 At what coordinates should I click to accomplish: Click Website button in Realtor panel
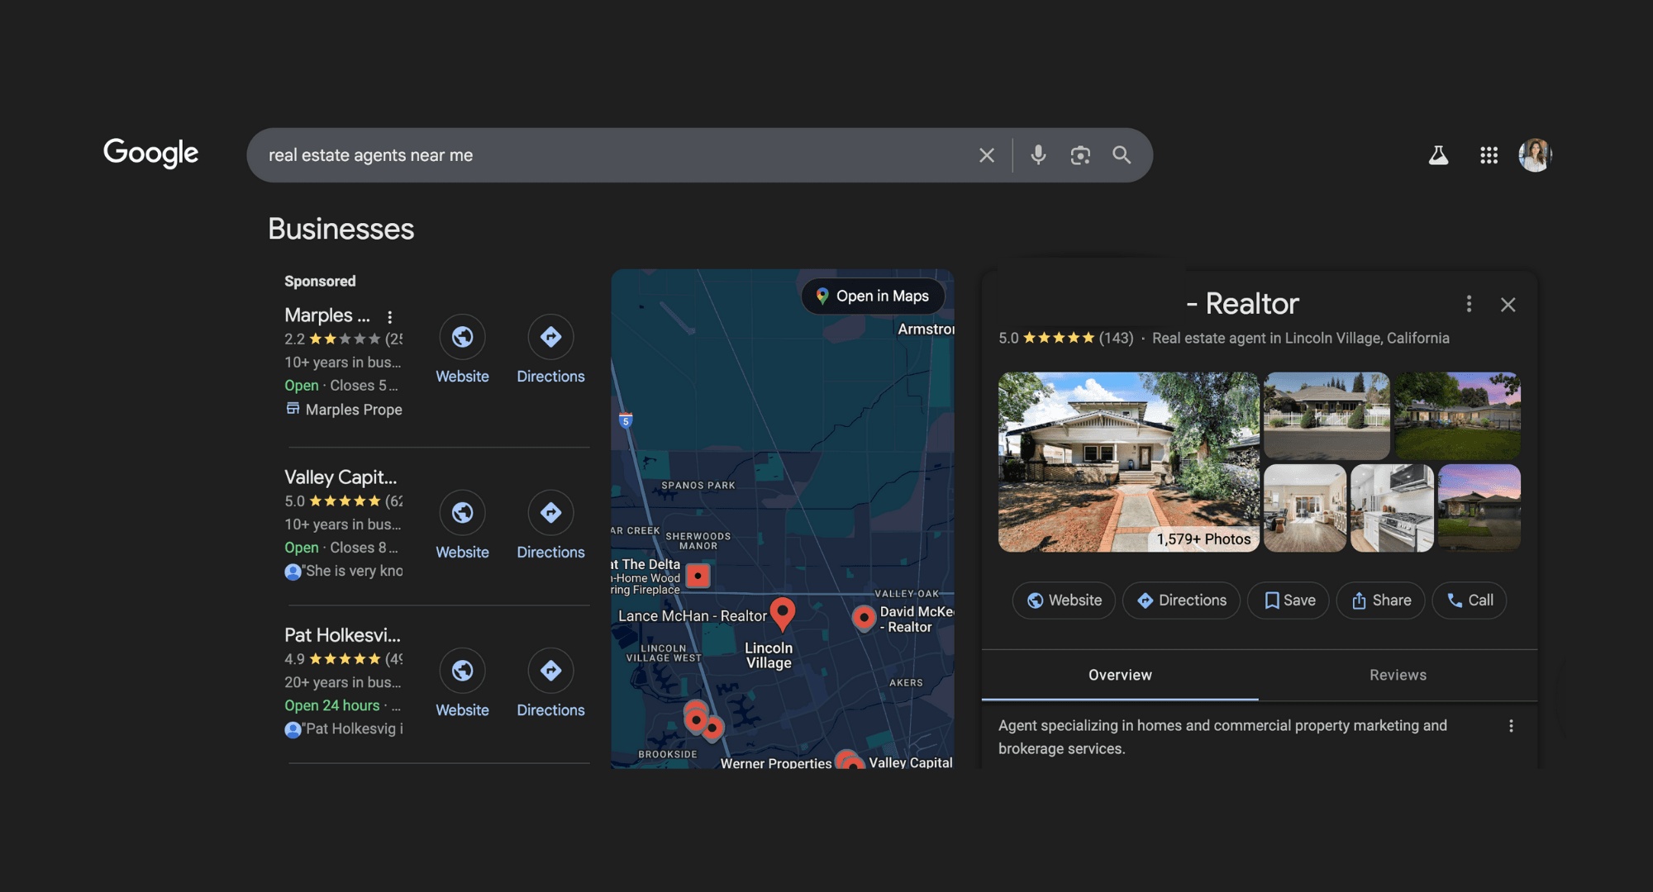(1064, 600)
